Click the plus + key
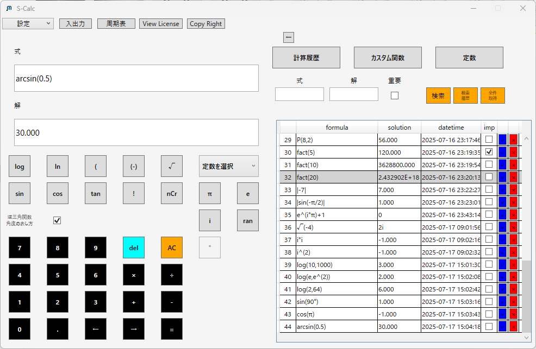Viewport: 536px width, 349px height. [134, 302]
